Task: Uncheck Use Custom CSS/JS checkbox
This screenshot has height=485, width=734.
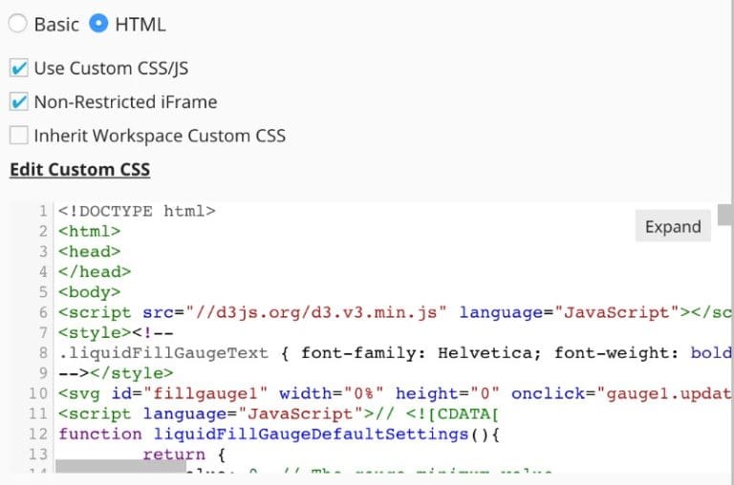Action: [19, 69]
